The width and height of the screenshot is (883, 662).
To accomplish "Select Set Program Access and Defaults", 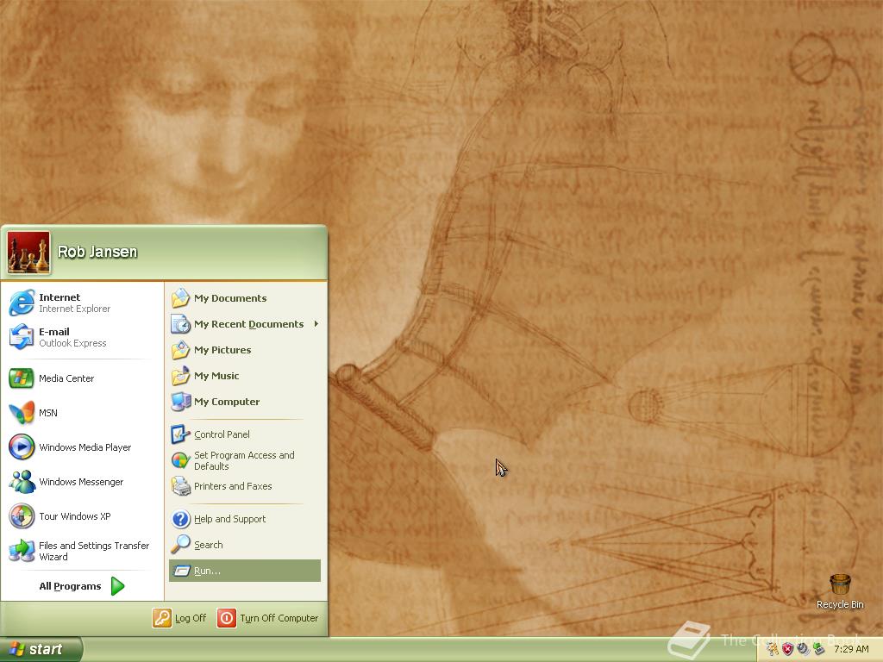I will click(245, 460).
